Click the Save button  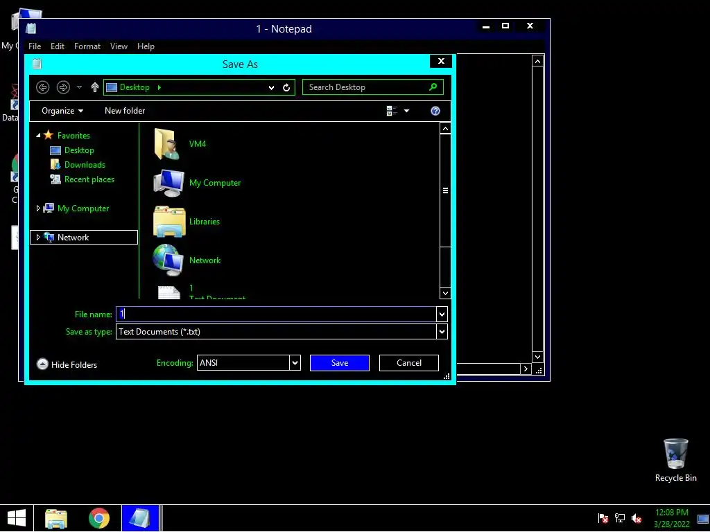point(340,363)
